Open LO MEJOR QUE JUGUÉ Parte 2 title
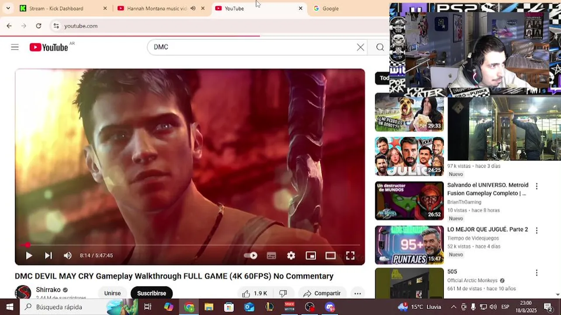Image resolution: width=561 pixels, height=315 pixels. 487,229
